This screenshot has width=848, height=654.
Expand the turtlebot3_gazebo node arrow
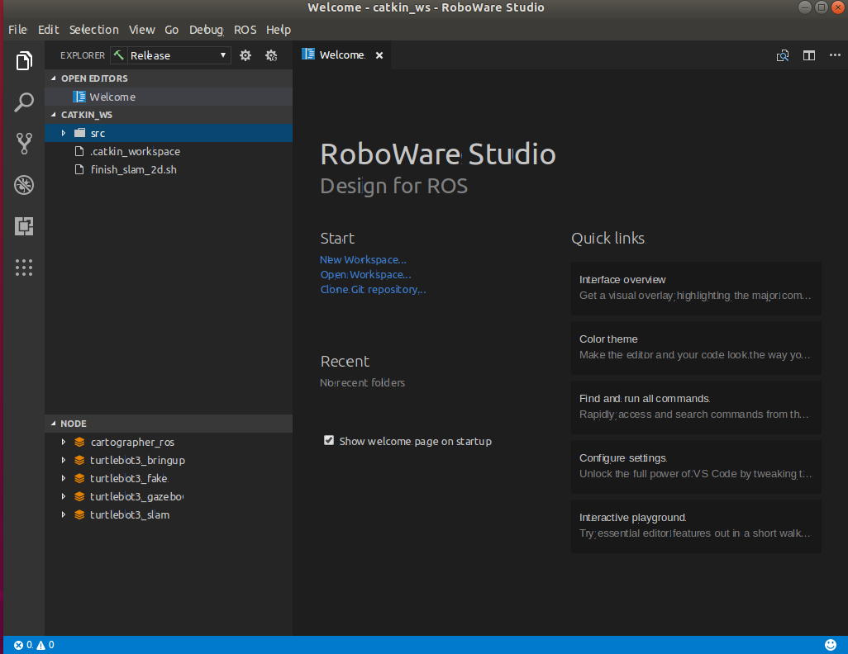pyautogui.click(x=64, y=497)
